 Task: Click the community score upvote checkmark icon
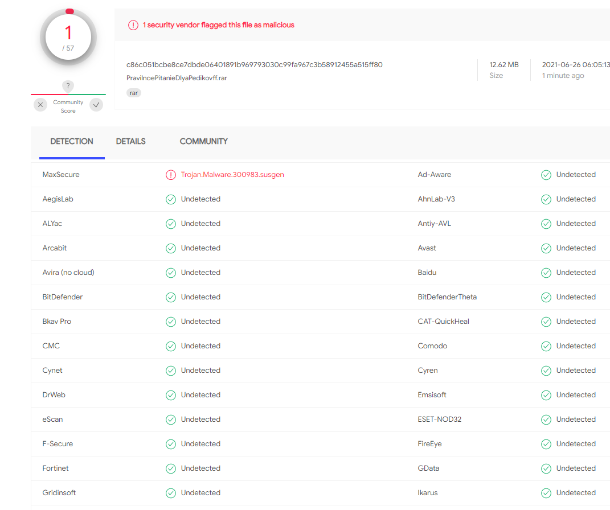pos(96,105)
